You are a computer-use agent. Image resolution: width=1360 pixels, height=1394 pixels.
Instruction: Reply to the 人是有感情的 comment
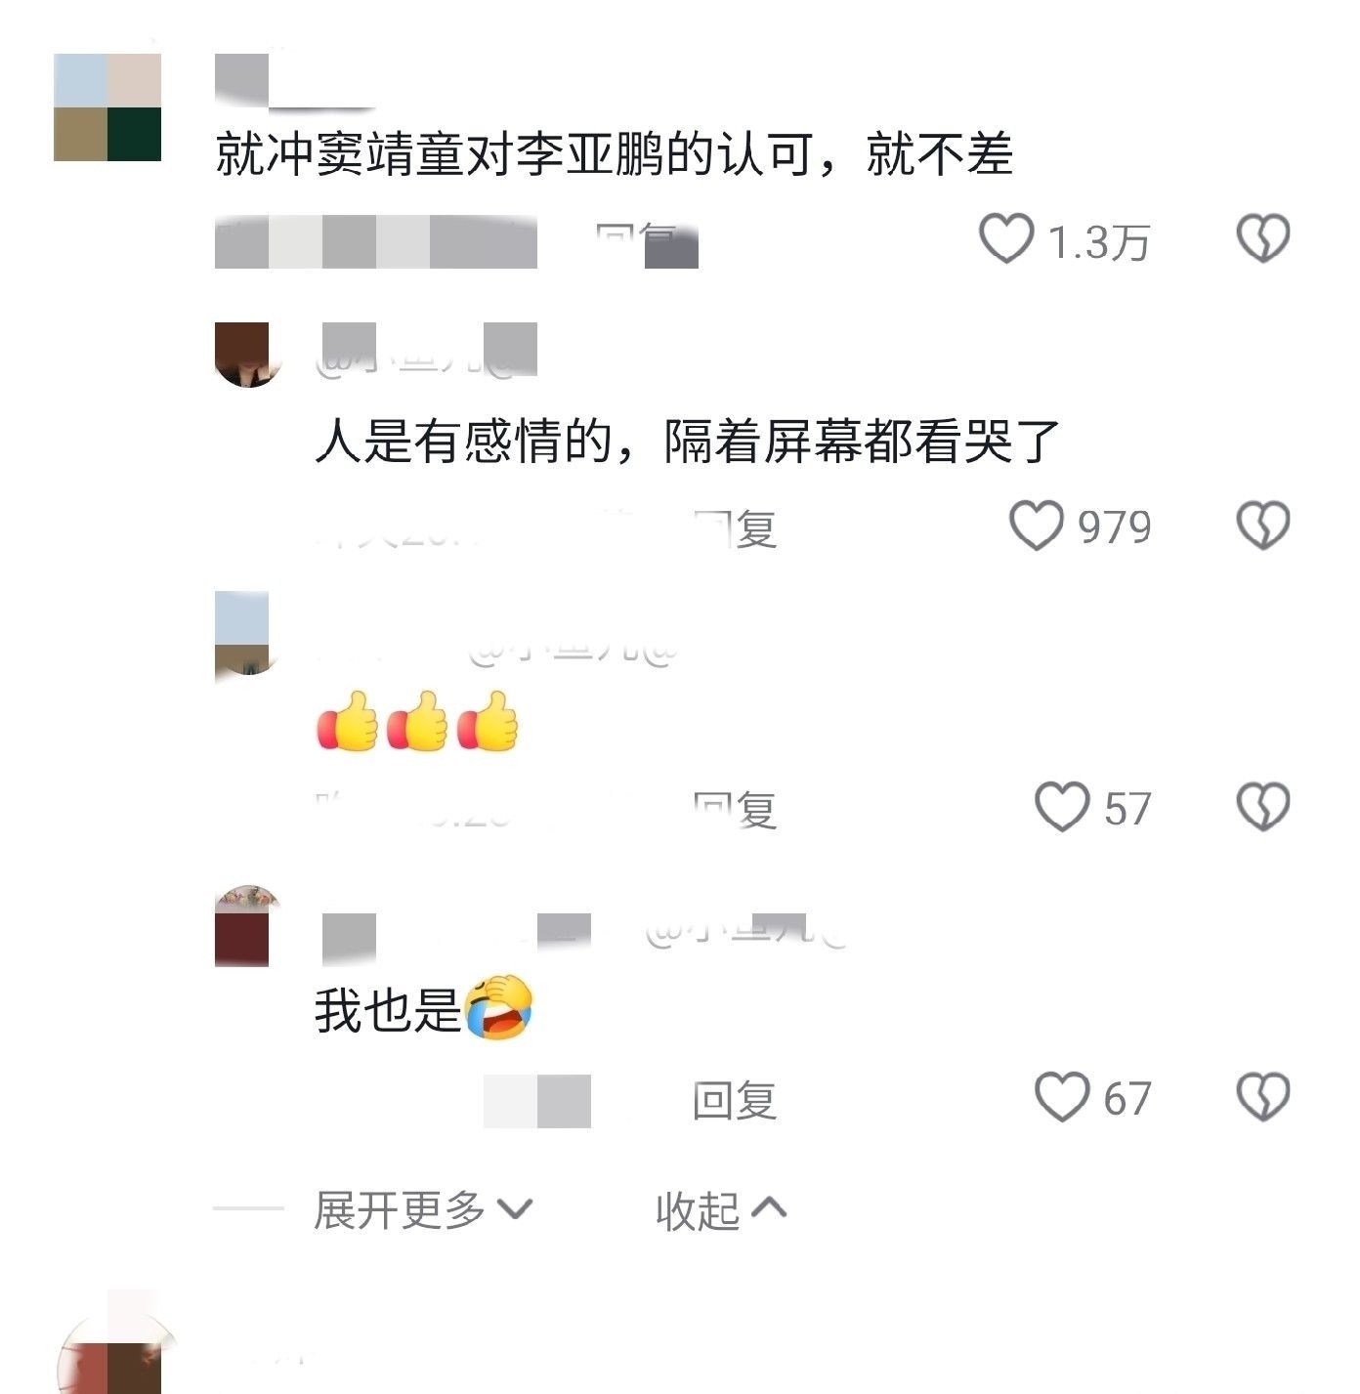coord(735,529)
